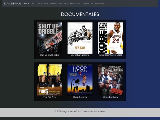Open the CAMISETAS section
Image resolution: width=160 pixels, height=120 pixels.
[x=87, y=4]
